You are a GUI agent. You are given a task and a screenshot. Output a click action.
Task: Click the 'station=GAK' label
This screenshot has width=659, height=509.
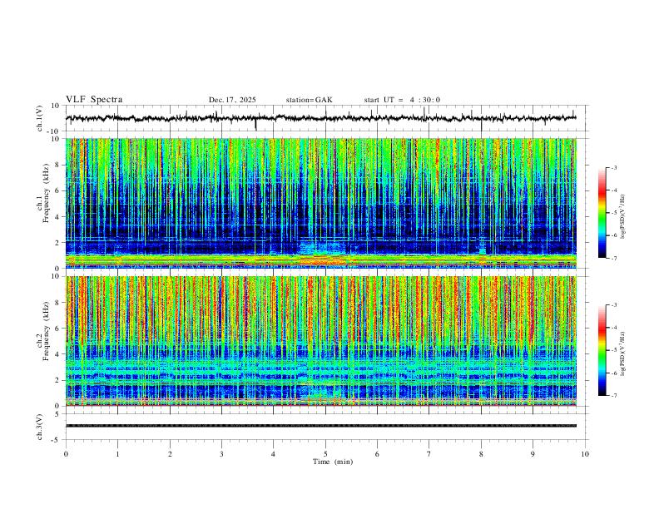coord(310,100)
